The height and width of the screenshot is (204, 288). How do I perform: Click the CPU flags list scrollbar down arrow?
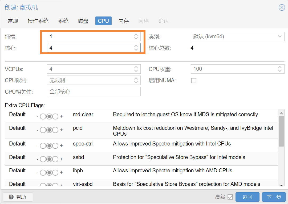pos(281,185)
